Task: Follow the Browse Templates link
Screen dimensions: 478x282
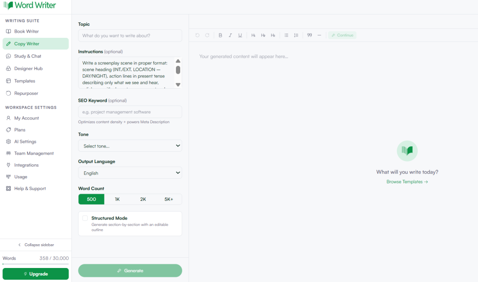Action: coord(407,182)
